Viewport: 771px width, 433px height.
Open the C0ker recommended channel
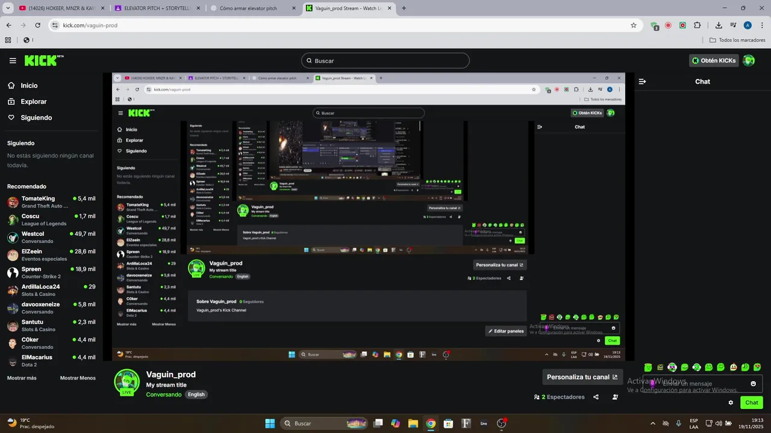click(x=51, y=343)
